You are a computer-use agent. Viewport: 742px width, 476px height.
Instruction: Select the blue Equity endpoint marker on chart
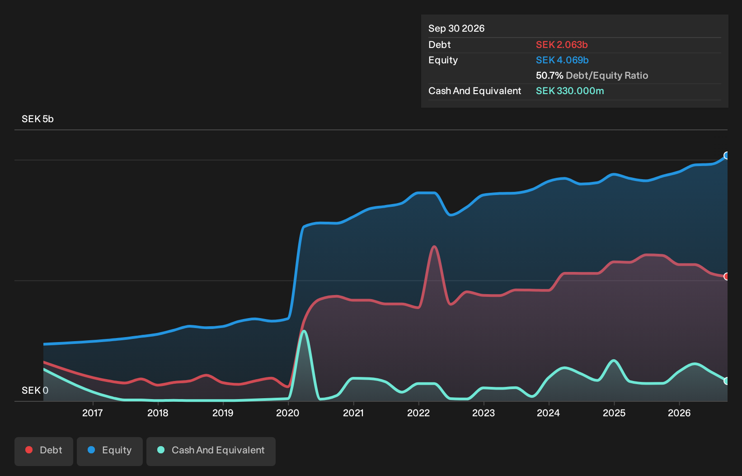coord(727,156)
